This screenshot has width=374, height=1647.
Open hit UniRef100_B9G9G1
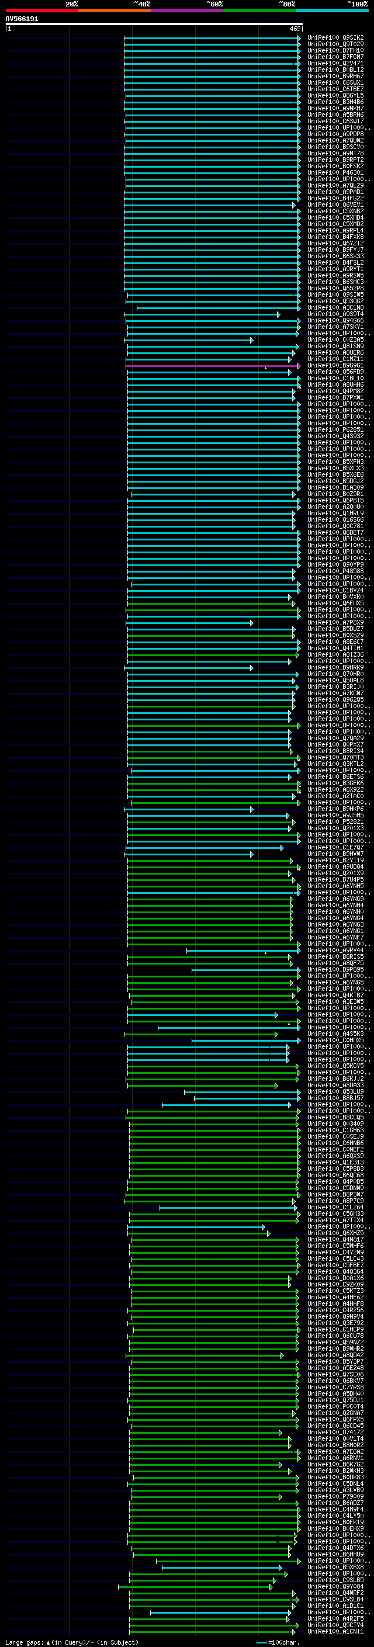[335, 366]
